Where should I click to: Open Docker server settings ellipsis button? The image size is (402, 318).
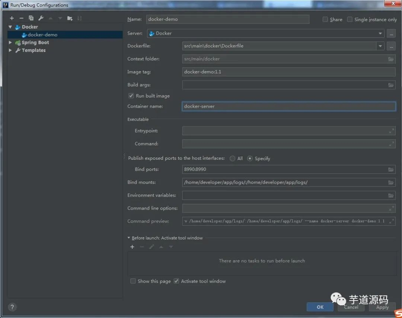point(391,34)
